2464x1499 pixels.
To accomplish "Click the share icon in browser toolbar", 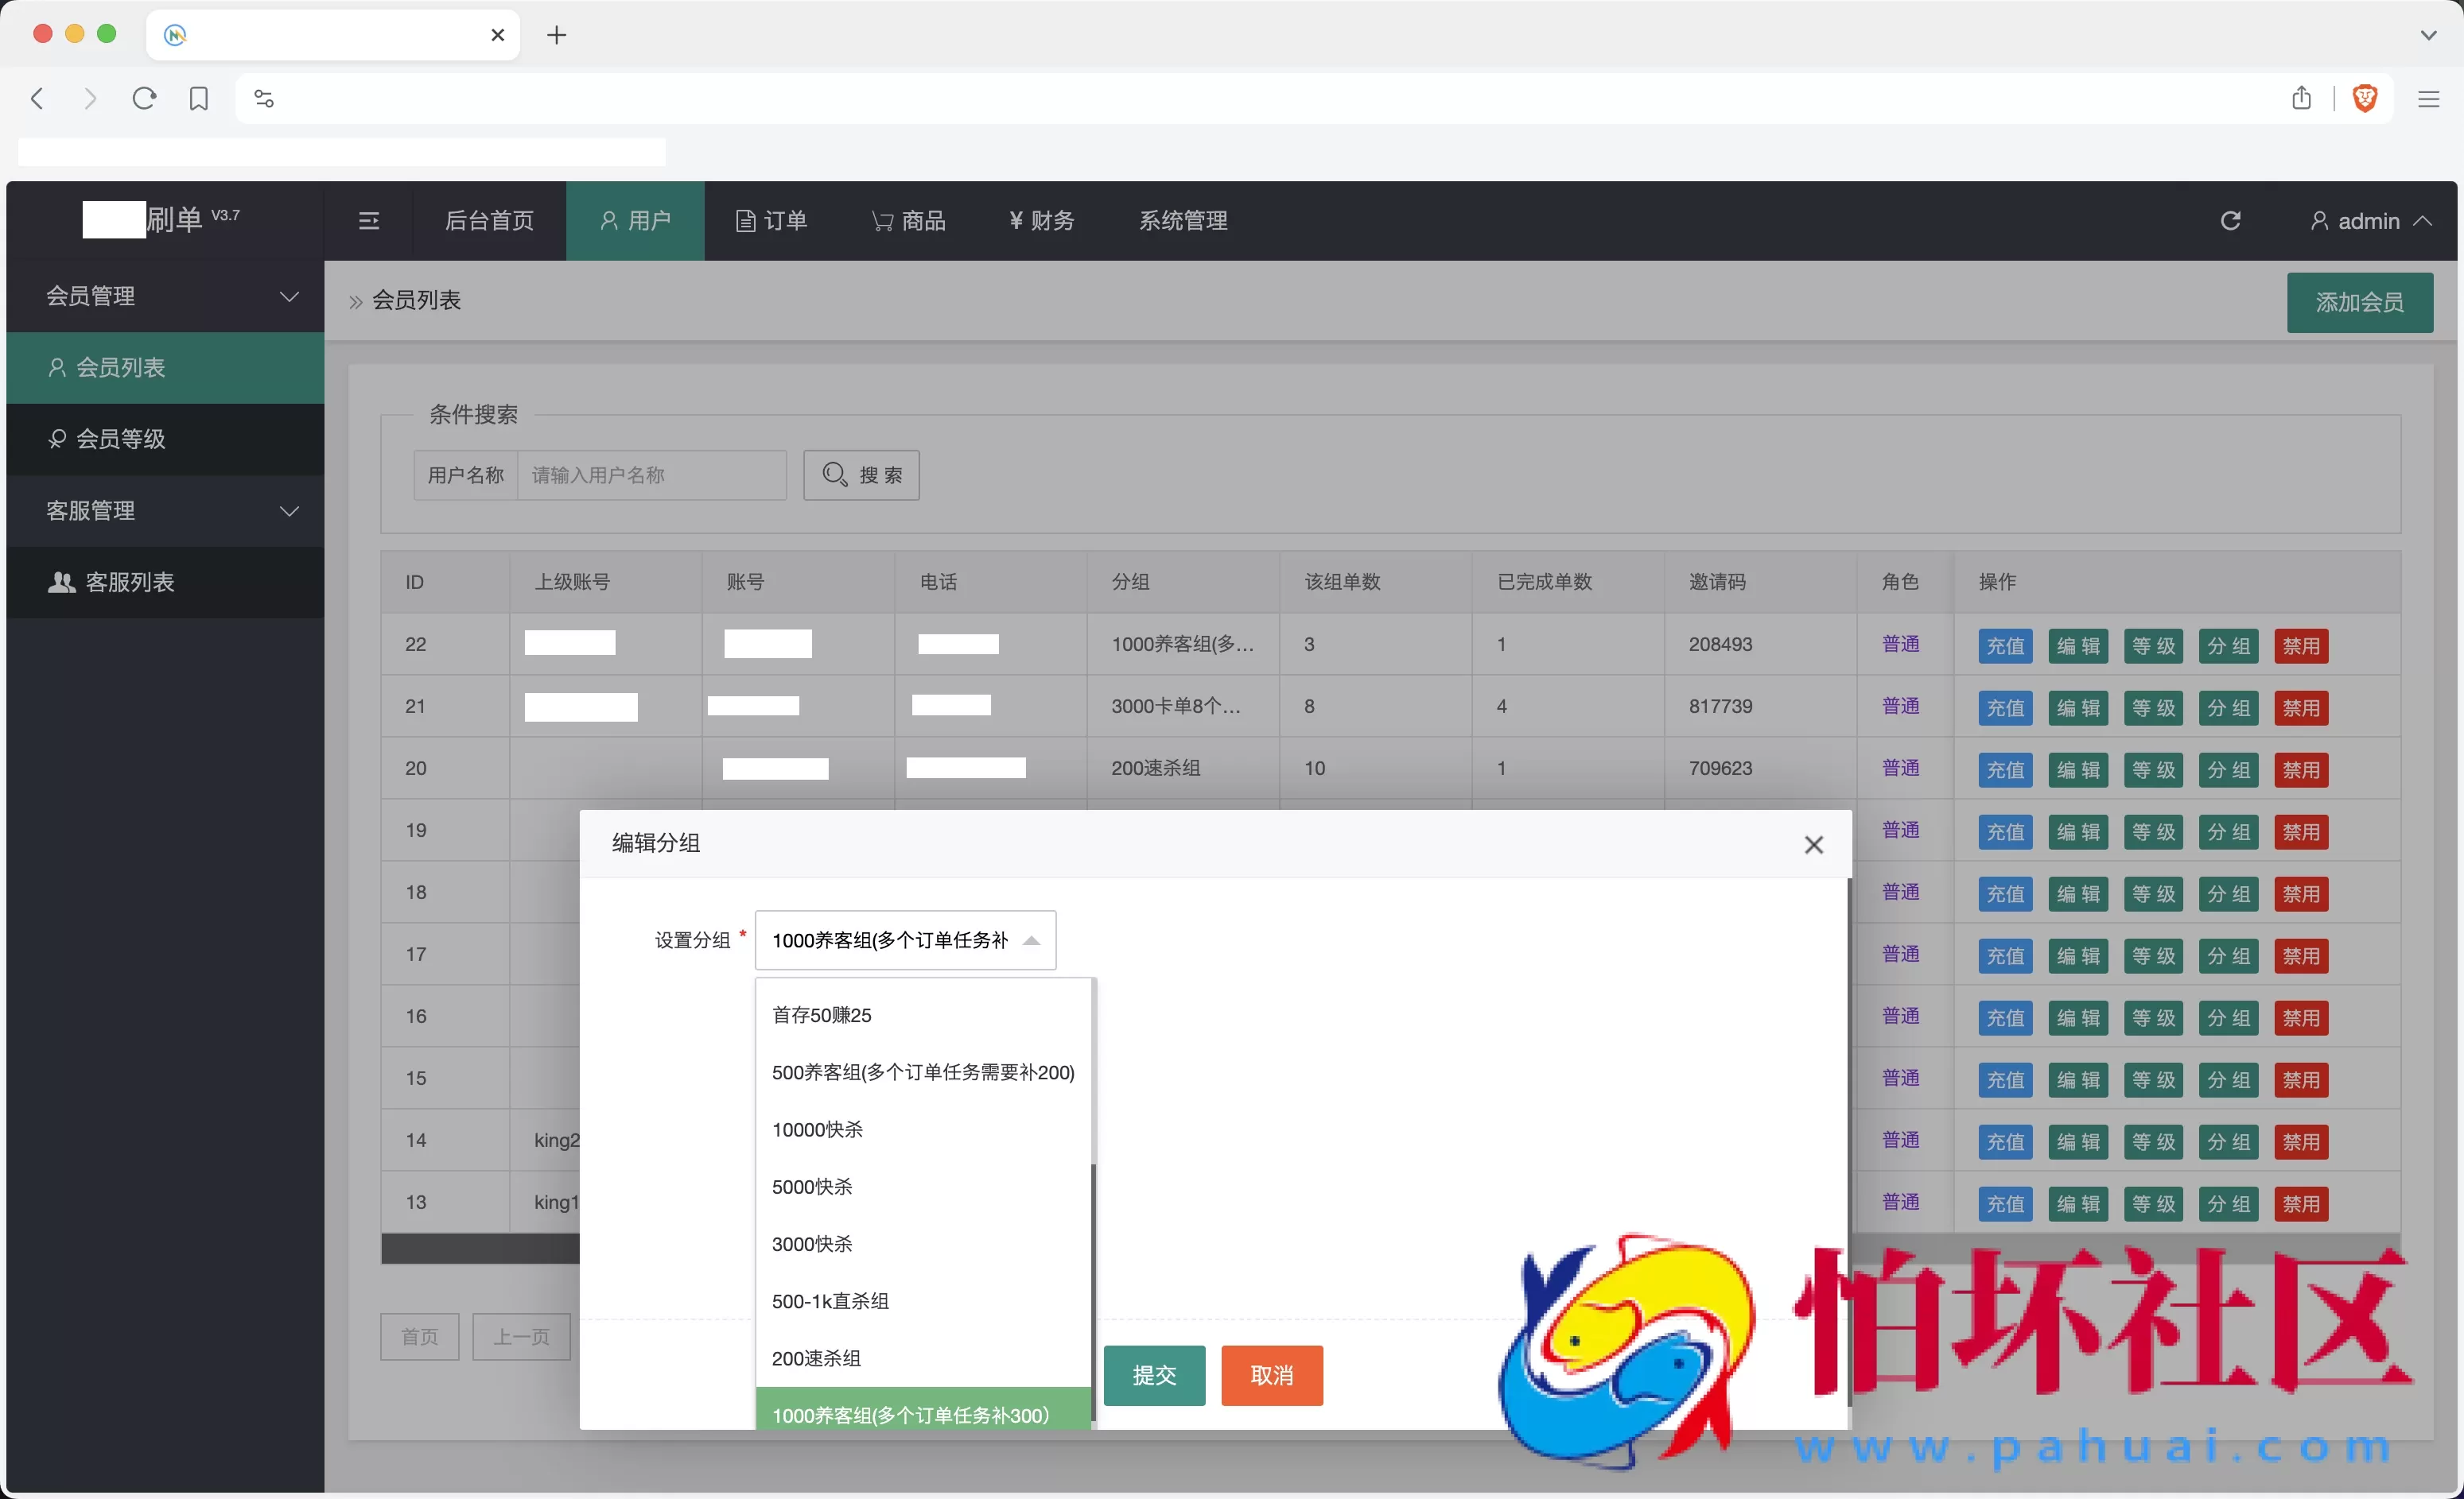I will click(x=2301, y=97).
